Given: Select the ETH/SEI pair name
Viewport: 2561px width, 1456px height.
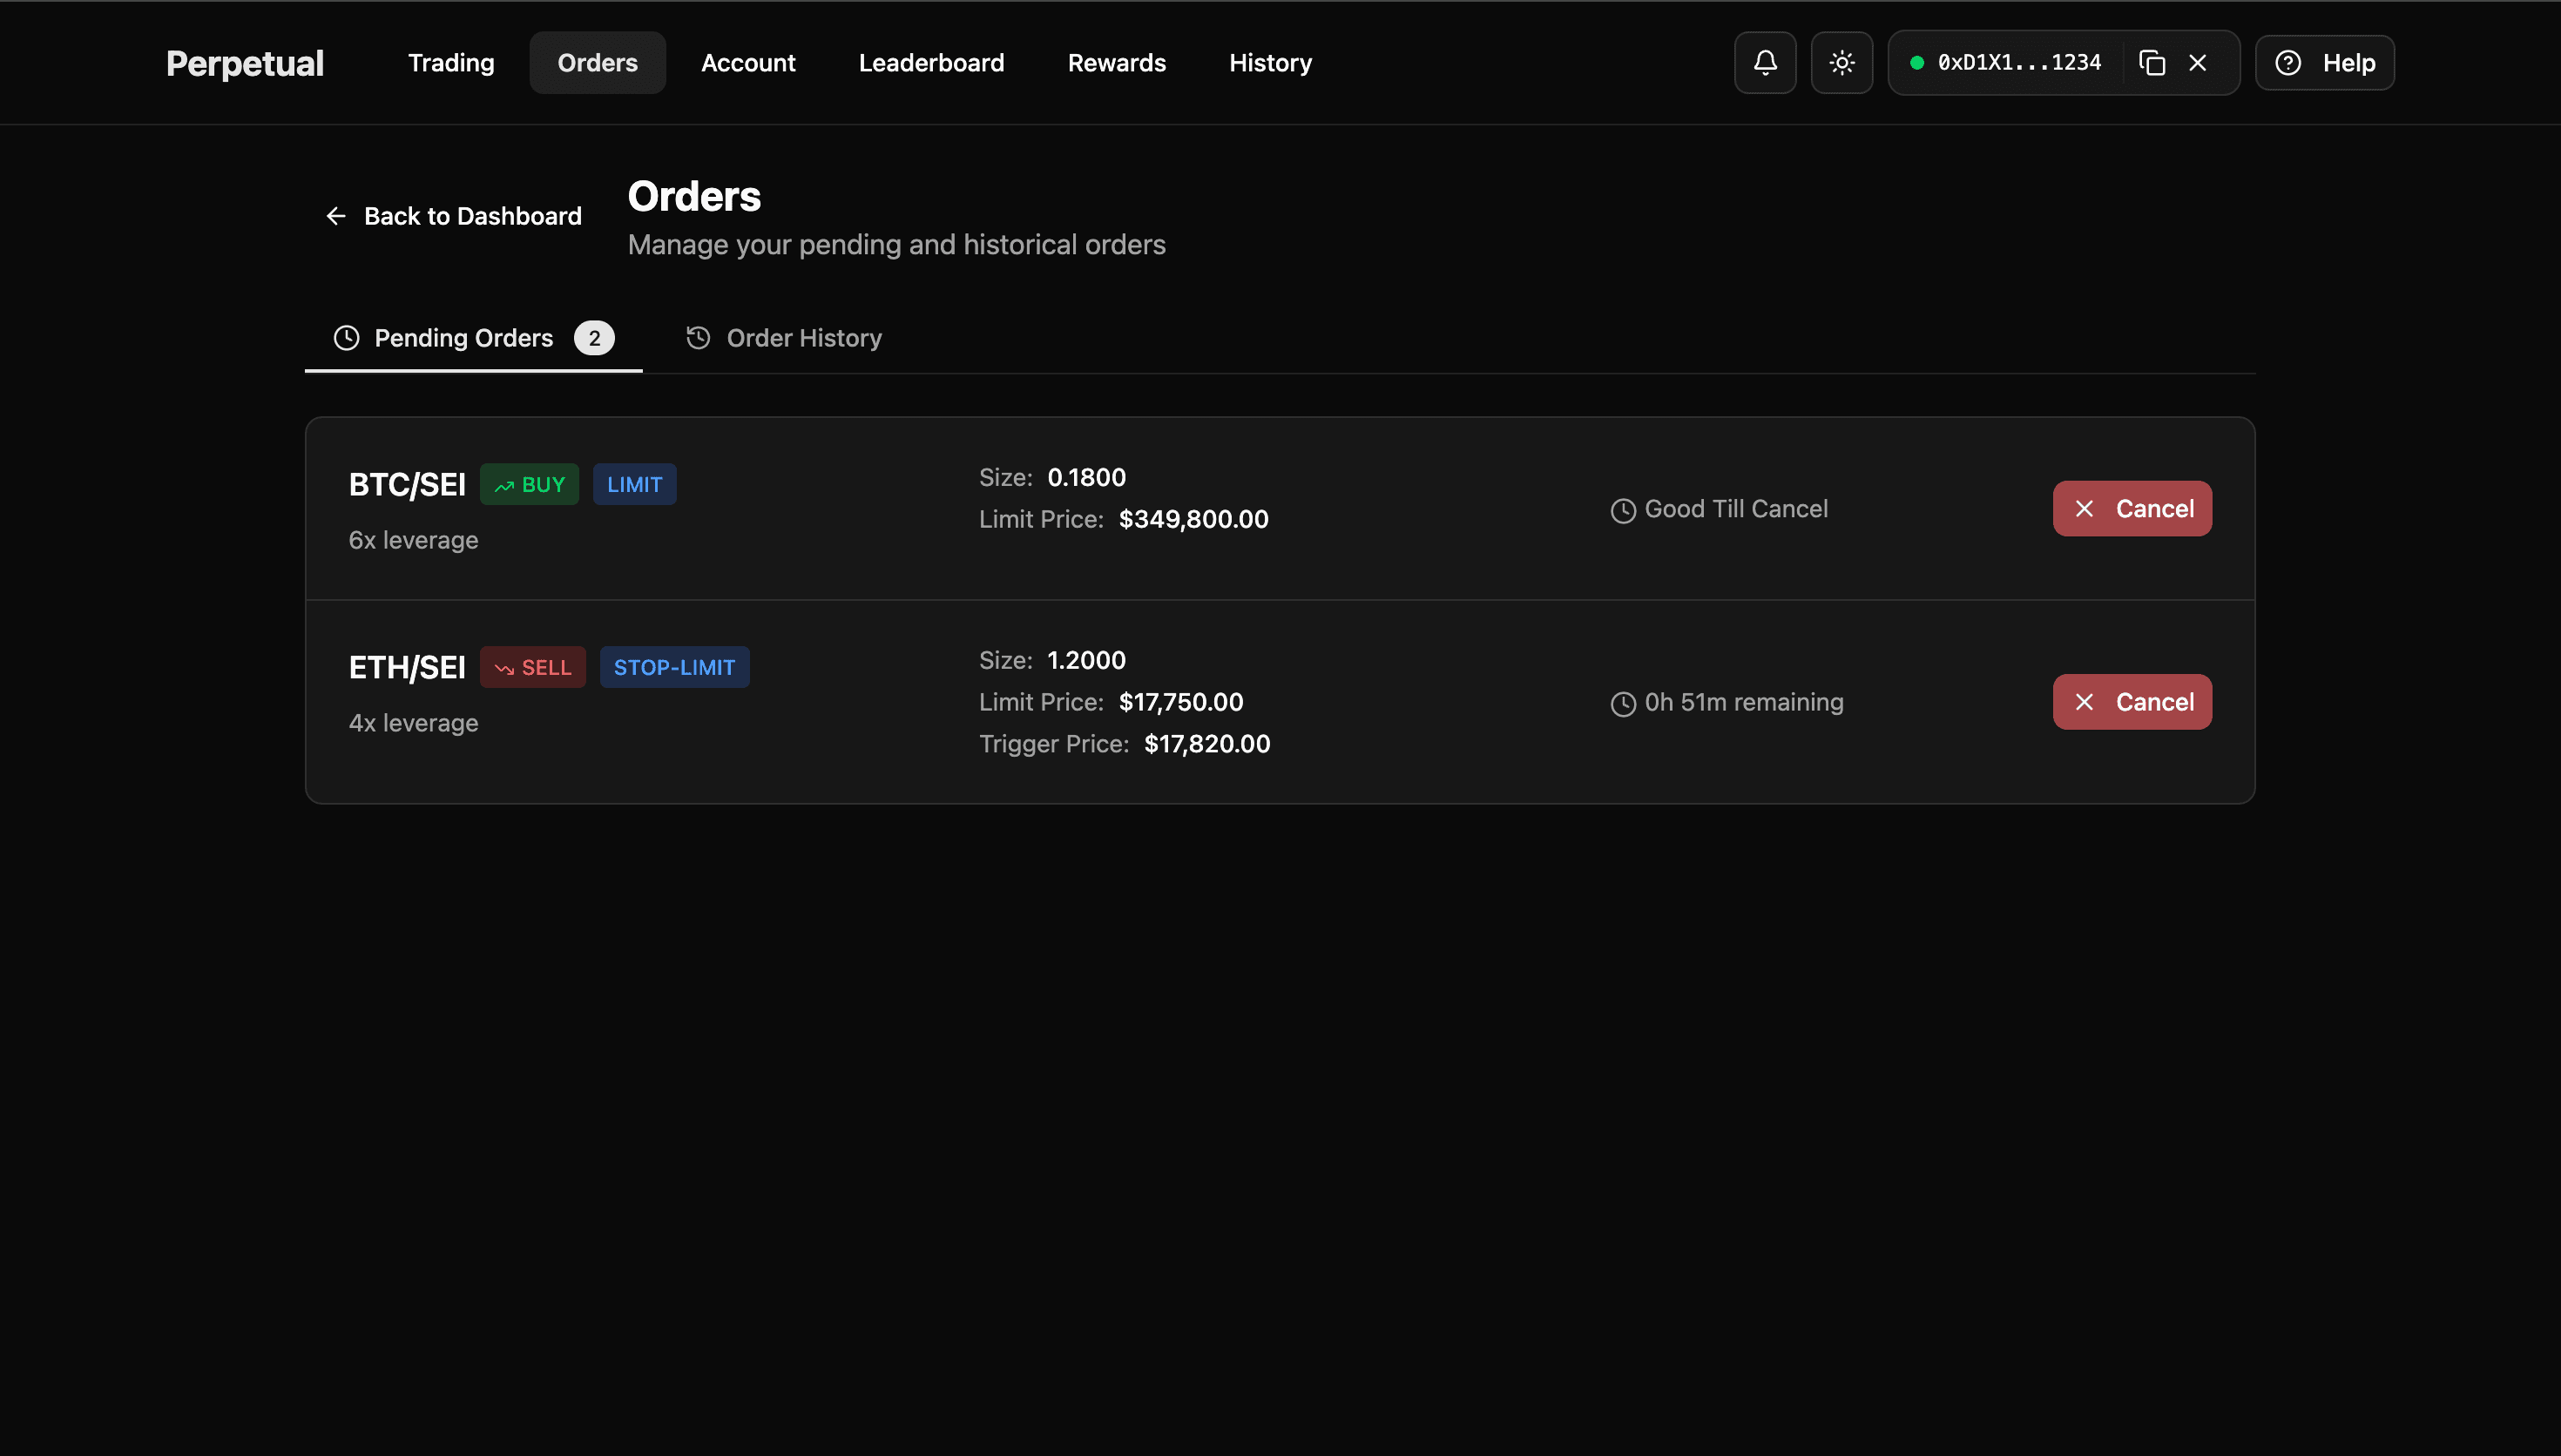Looking at the screenshot, I should [407, 668].
